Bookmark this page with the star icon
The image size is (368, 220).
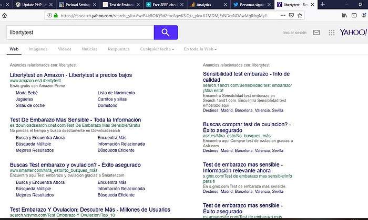pos(300,15)
